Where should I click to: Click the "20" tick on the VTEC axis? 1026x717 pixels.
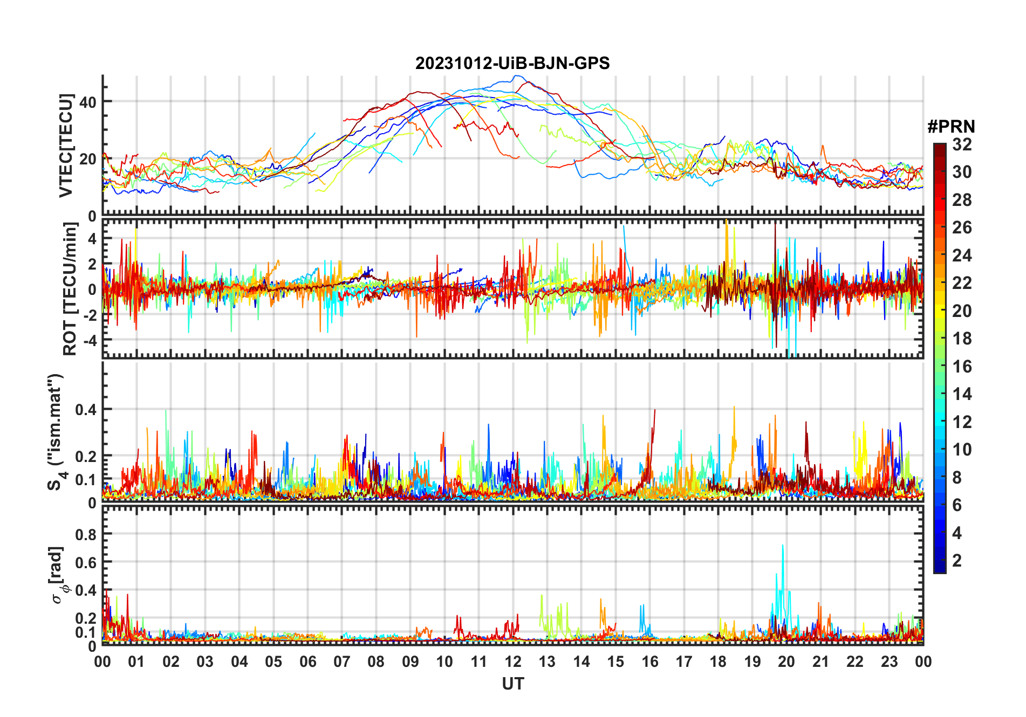tap(88, 159)
